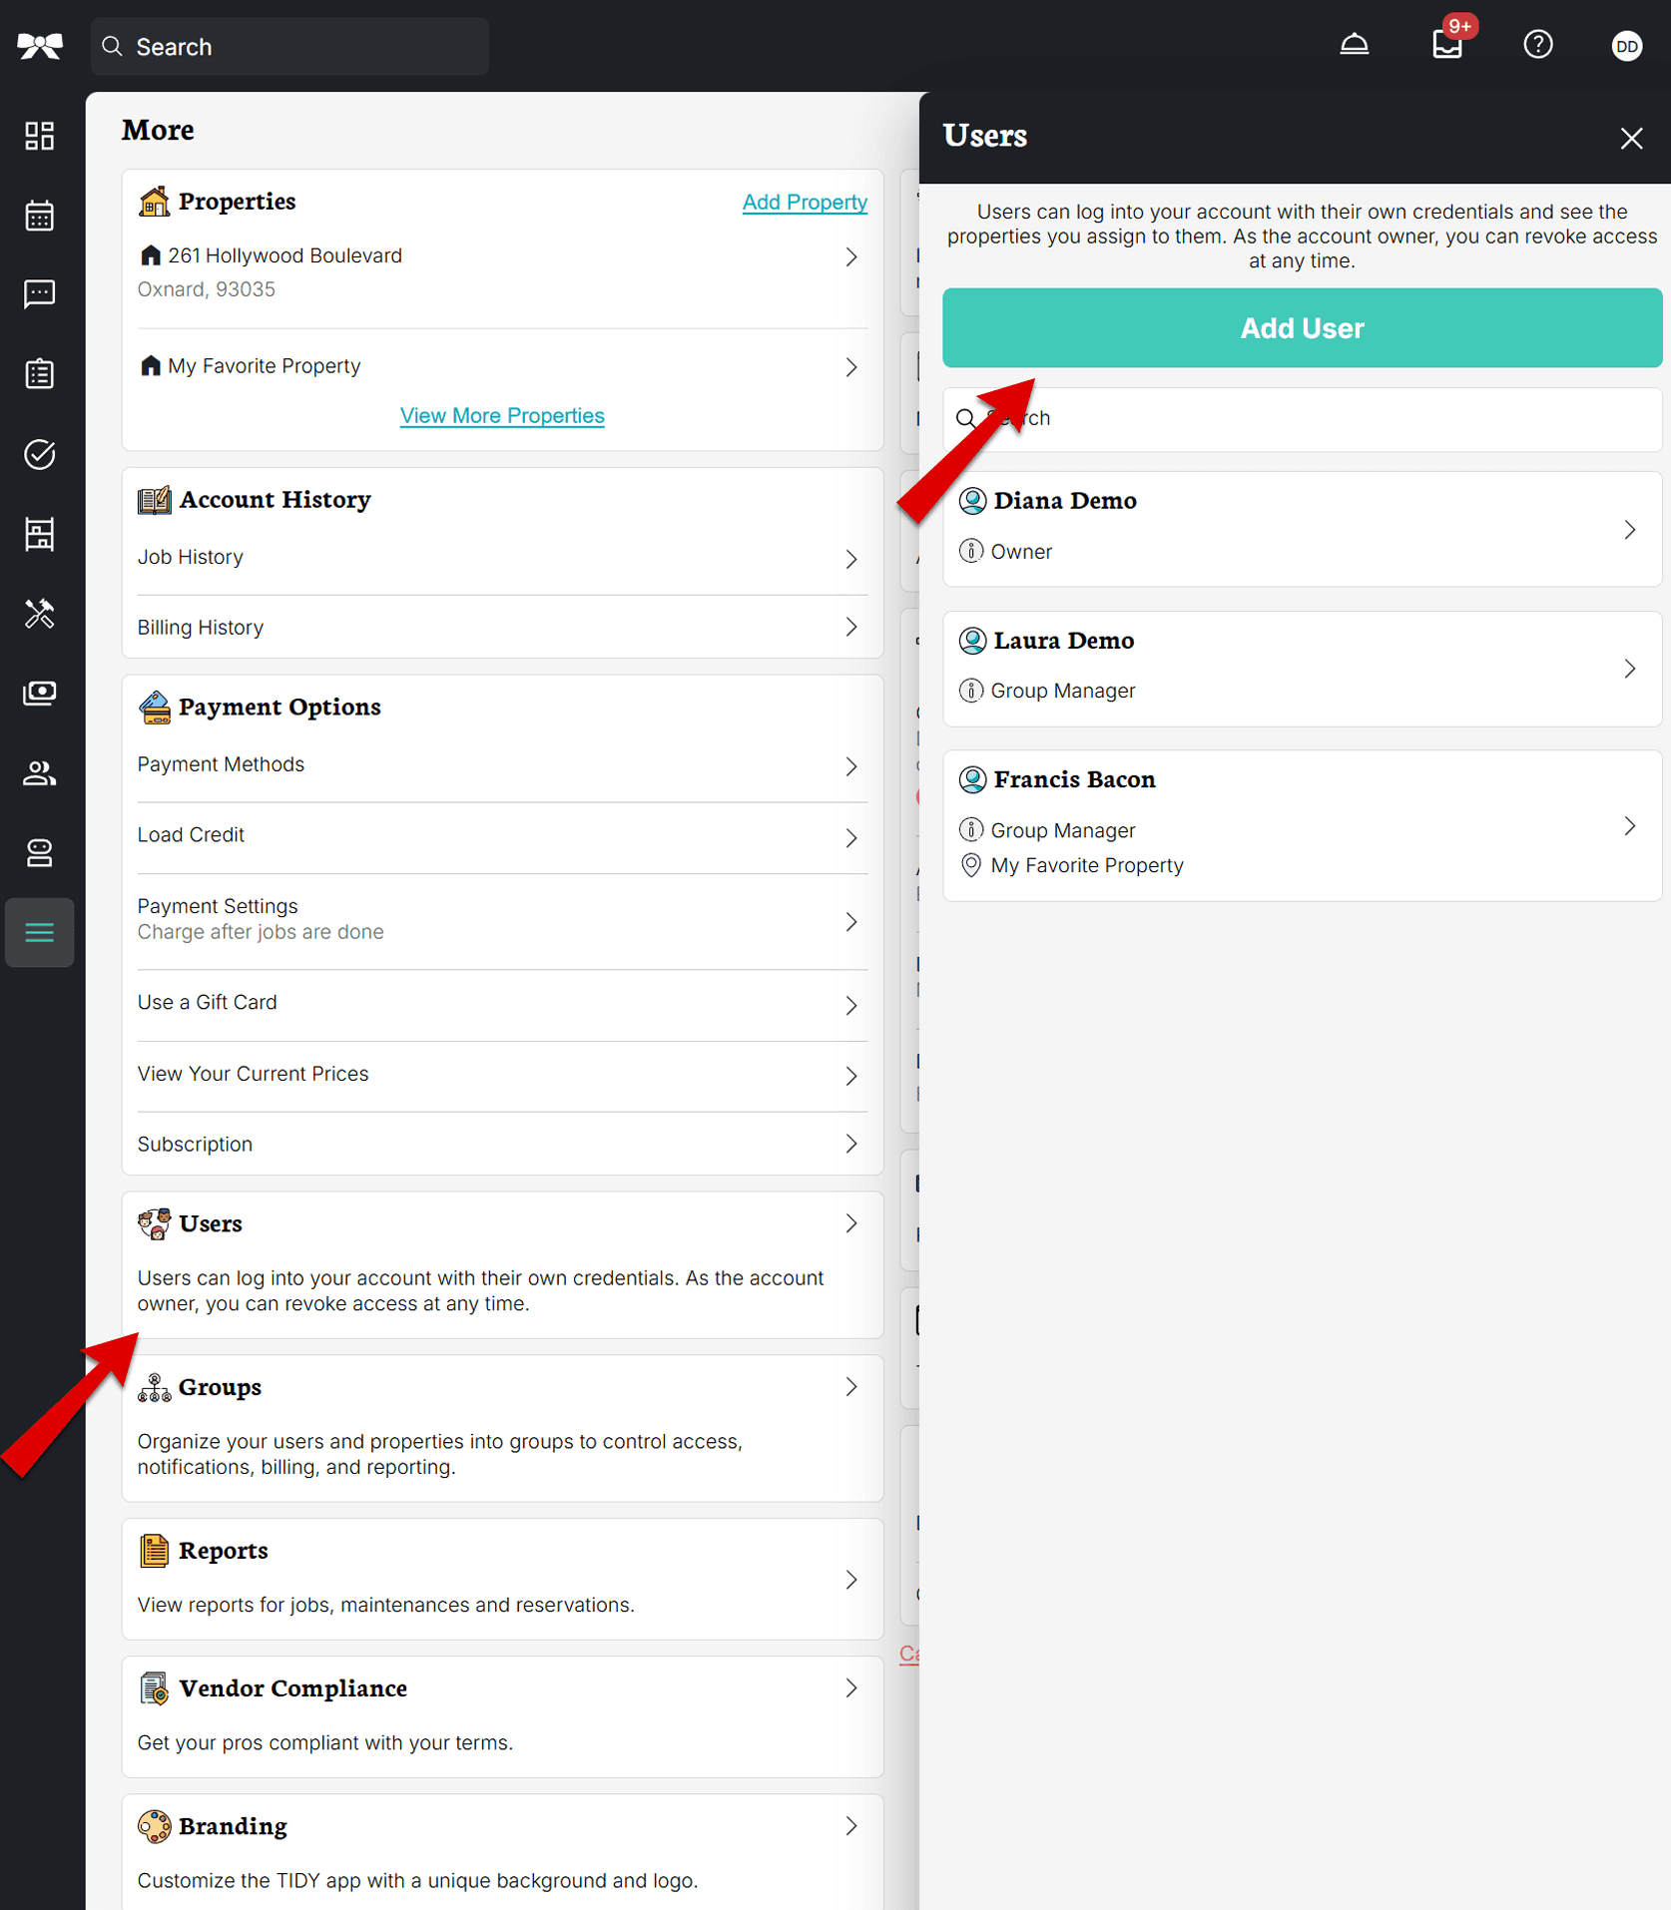Viewport: 1671px width, 1910px height.
Task: Open Payment Settings option
Action: click(501, 919)
